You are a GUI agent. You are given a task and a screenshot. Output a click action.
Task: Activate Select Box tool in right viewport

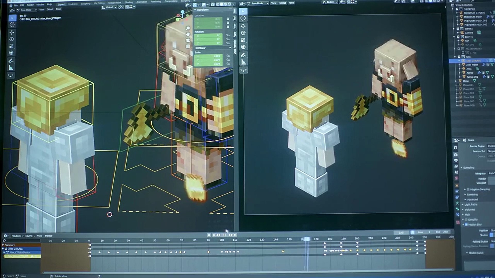coord(243,11)
